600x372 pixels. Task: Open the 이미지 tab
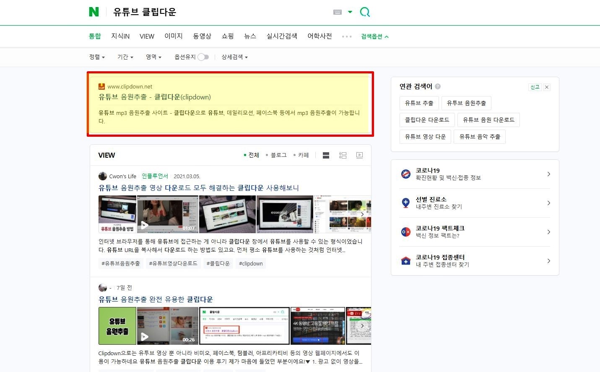click(x=174, y=36)
